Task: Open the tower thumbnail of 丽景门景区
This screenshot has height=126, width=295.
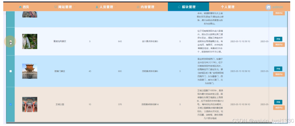Action: 30,71
